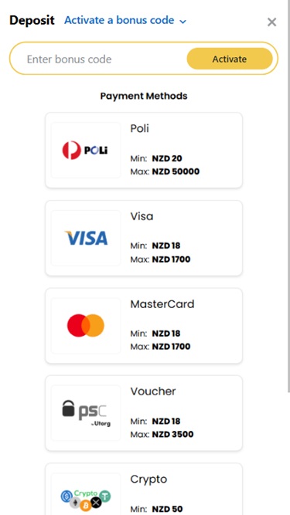Pick the Voucher payment option label
This screenshot has width=290, height=515.
(153, 391)
